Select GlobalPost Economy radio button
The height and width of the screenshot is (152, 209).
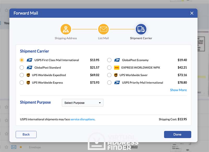click(109, 60)
